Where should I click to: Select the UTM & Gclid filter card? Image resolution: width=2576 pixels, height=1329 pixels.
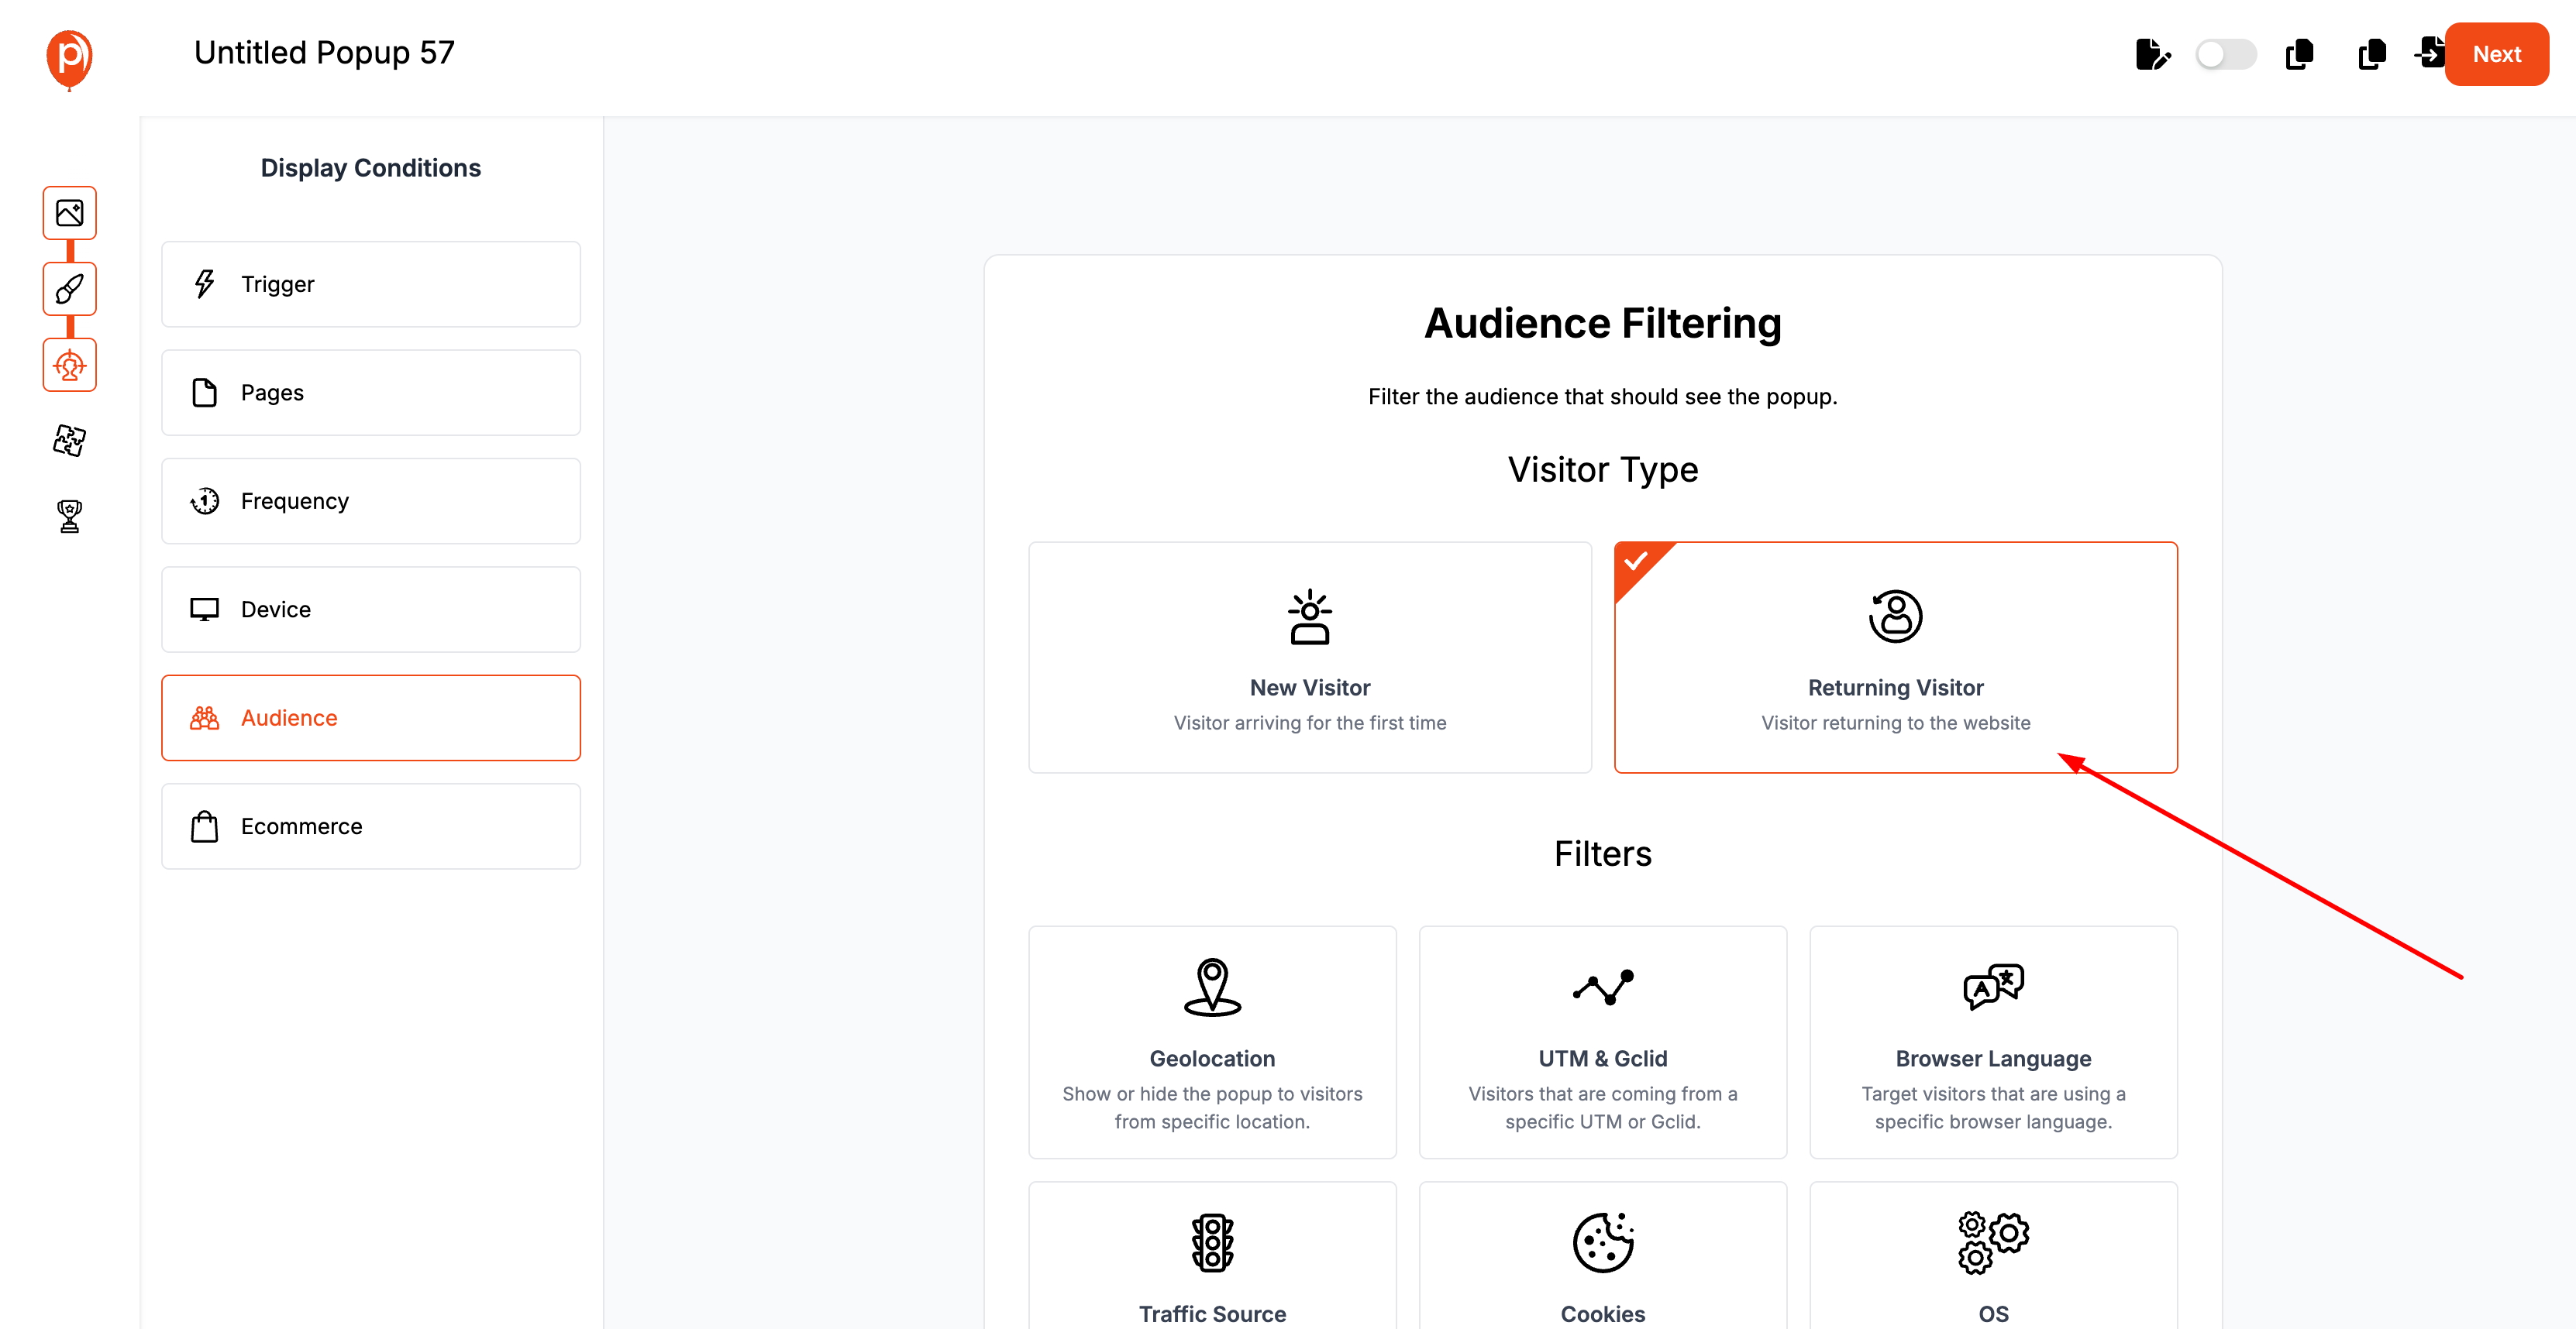tap(1602, 1042)
